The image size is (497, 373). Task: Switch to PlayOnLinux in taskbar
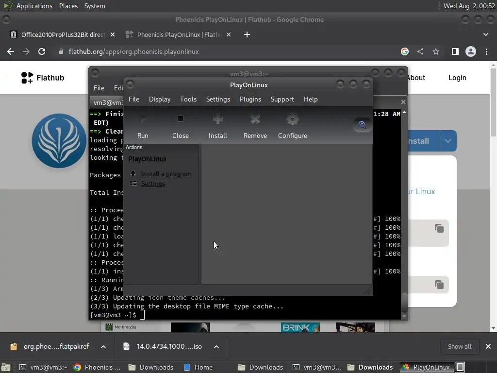click(426, 367)
